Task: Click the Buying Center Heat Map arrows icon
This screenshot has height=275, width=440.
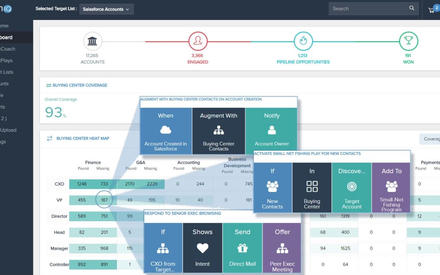Action: (50, 139)
